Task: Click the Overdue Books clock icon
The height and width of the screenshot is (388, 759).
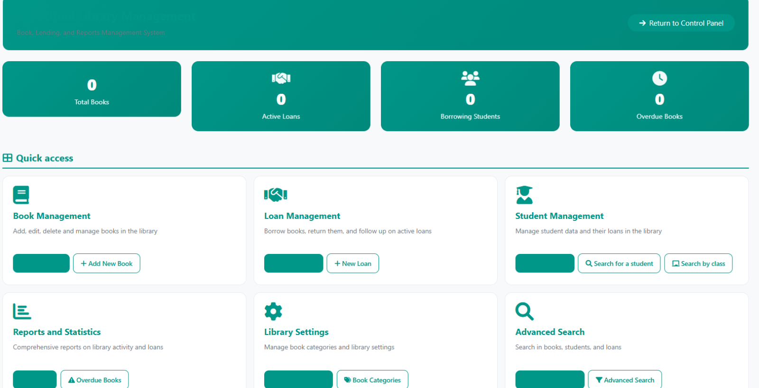Action: [x=659, y=78]
